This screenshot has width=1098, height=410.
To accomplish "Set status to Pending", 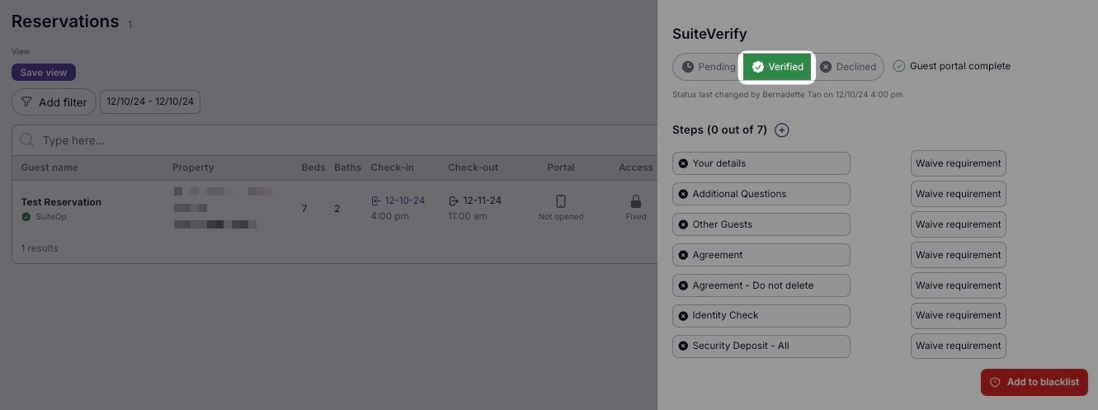I will (x=708, y=67).
